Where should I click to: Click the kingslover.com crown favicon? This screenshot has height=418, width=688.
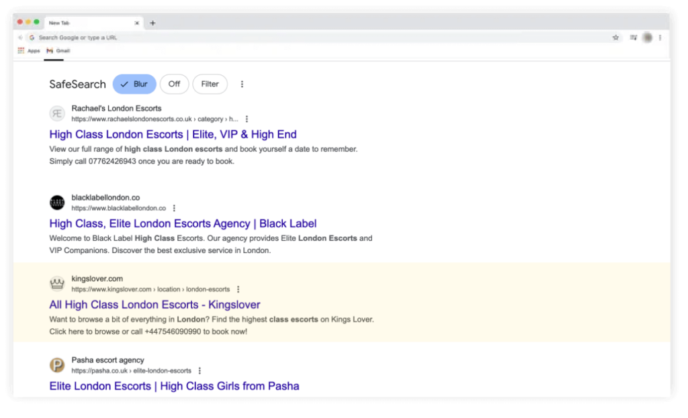(57, 284)
